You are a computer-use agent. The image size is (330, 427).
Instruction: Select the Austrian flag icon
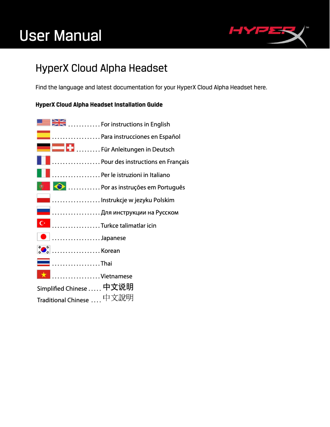pyautogui.click(x=58, y=147)
